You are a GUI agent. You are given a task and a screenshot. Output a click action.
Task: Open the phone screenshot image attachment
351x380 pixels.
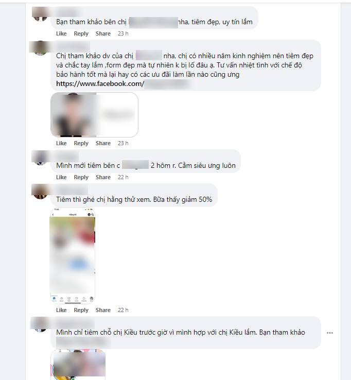tap(72, 255)
